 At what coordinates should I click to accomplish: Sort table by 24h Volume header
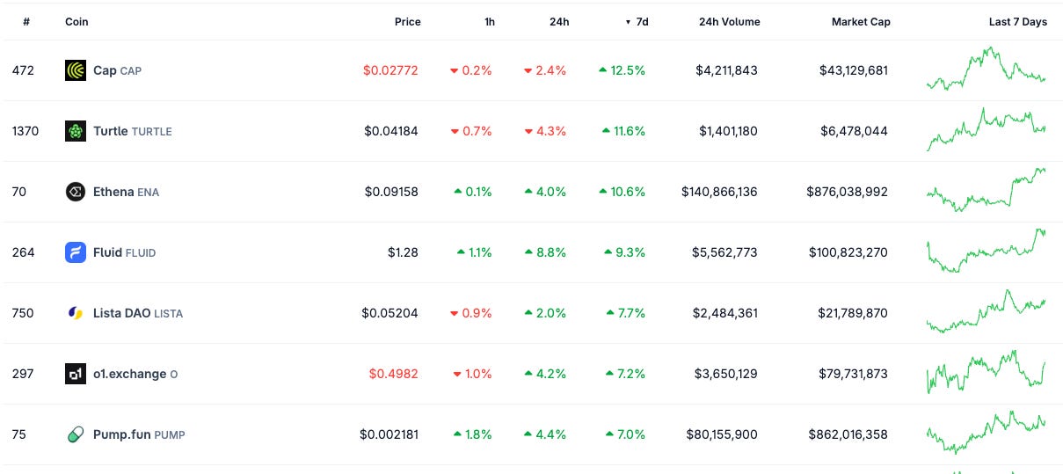[x=729, y=22]
